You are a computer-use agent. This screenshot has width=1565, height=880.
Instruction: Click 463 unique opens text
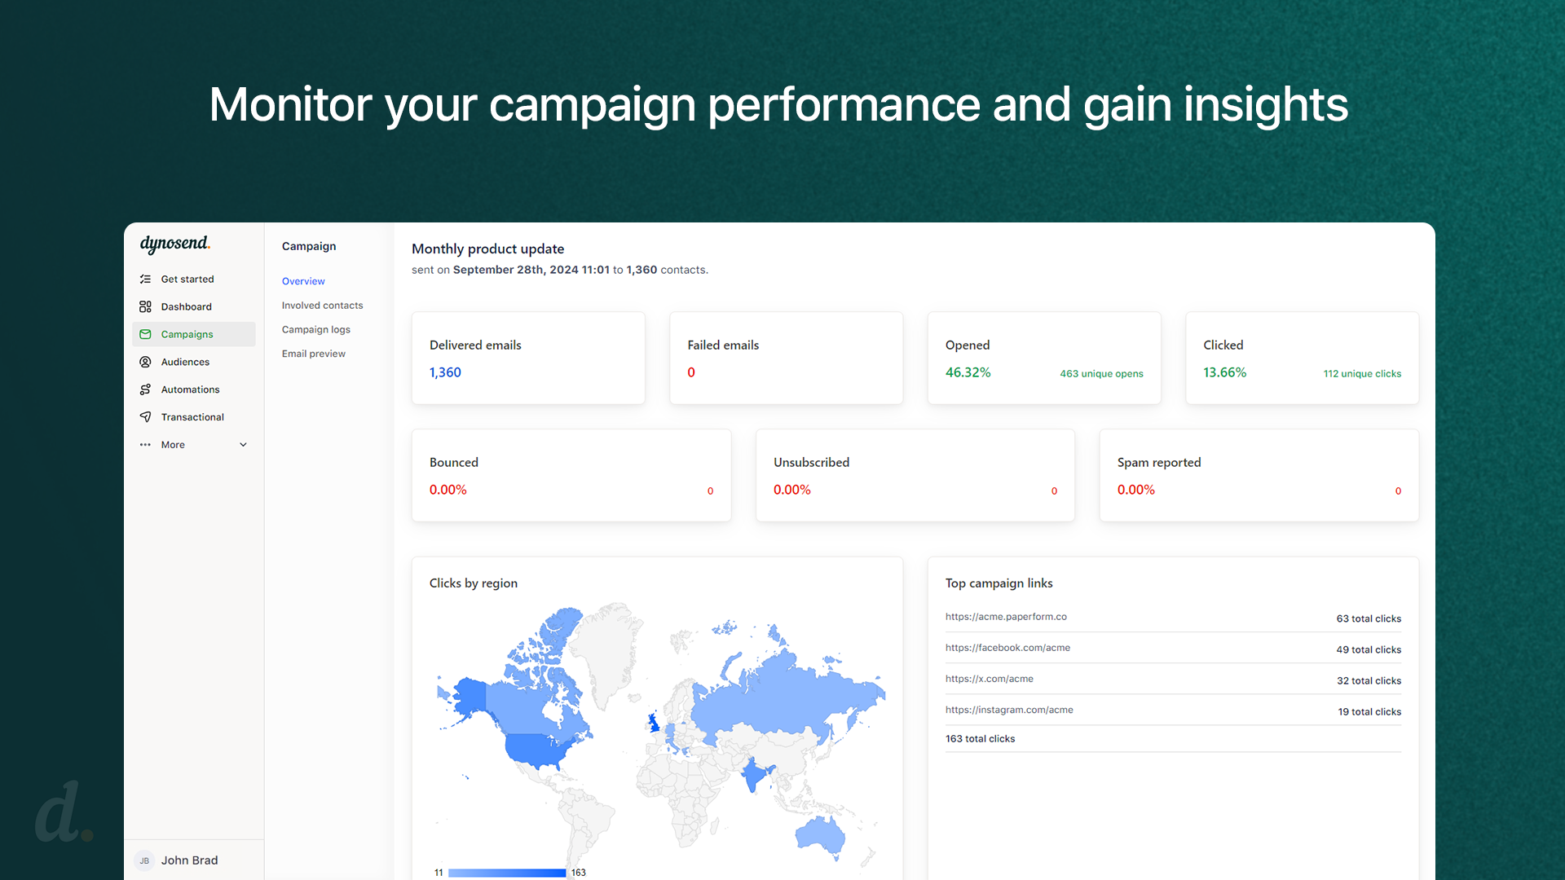(x=1101, y=374)
